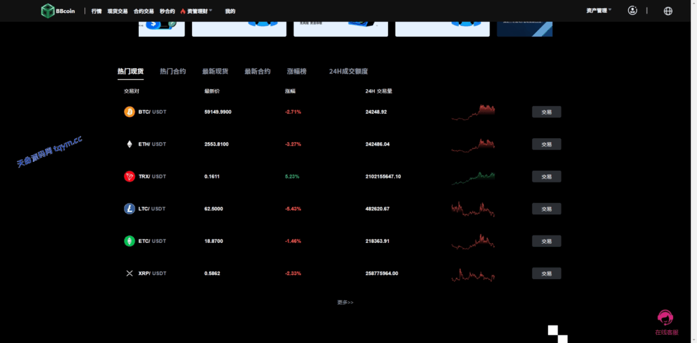The image size is (697, 343).
Task: Click the TRX/ USDT pair name
Action: click(152, 176)
